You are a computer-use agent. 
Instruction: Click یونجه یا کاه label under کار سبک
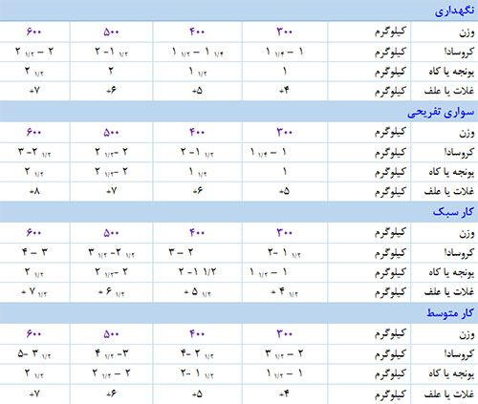pos(451,272)
